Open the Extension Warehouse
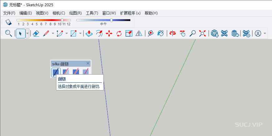The height and width of the screenshot is (136, 272). (224, 33)
